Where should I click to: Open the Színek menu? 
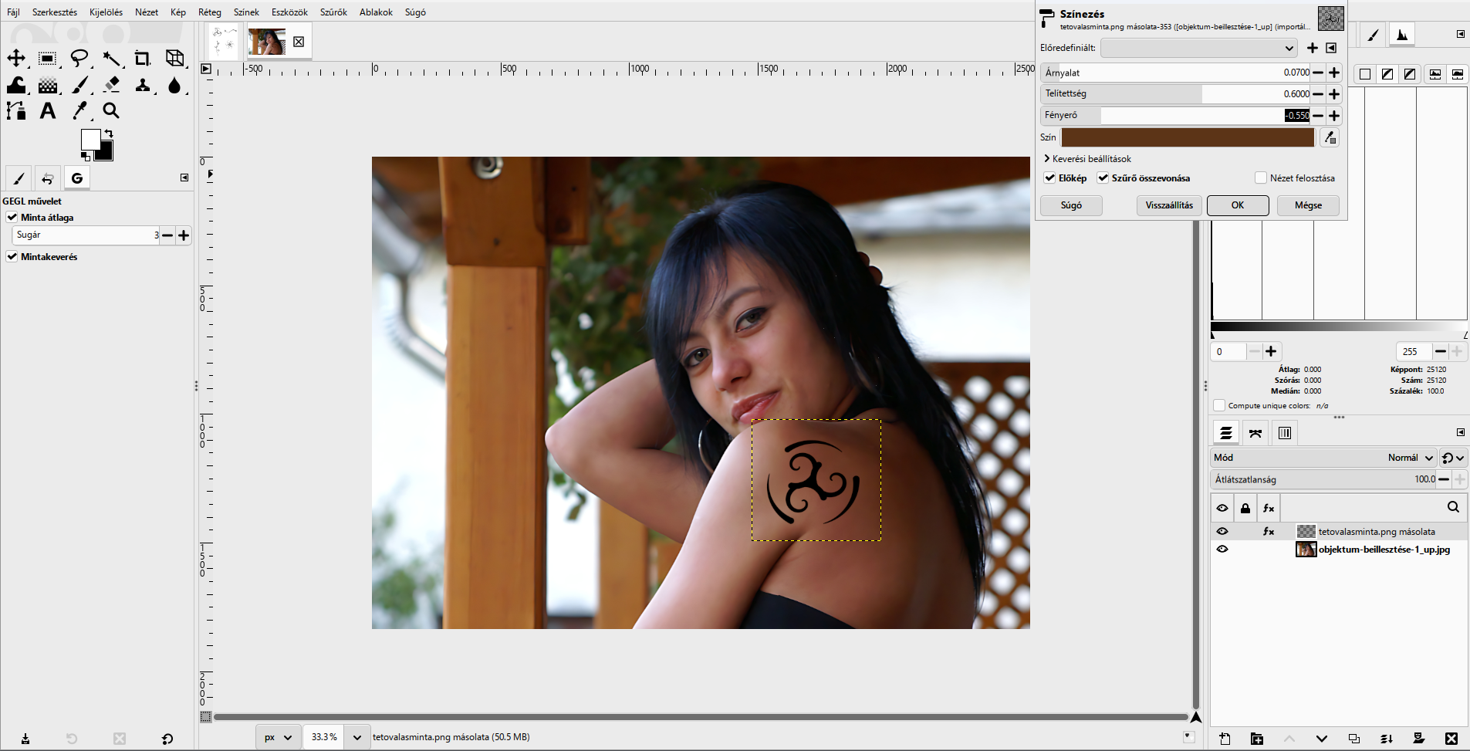point(246,12)
